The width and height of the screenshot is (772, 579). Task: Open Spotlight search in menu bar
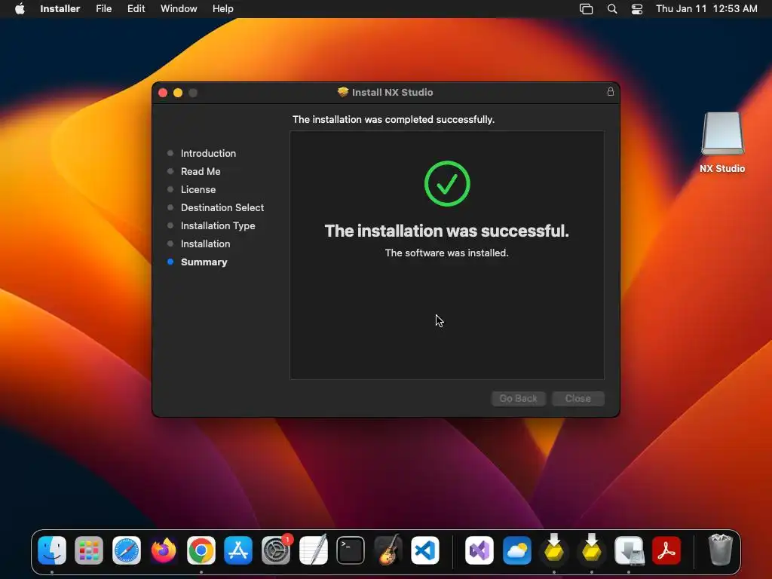click(612, 9)
